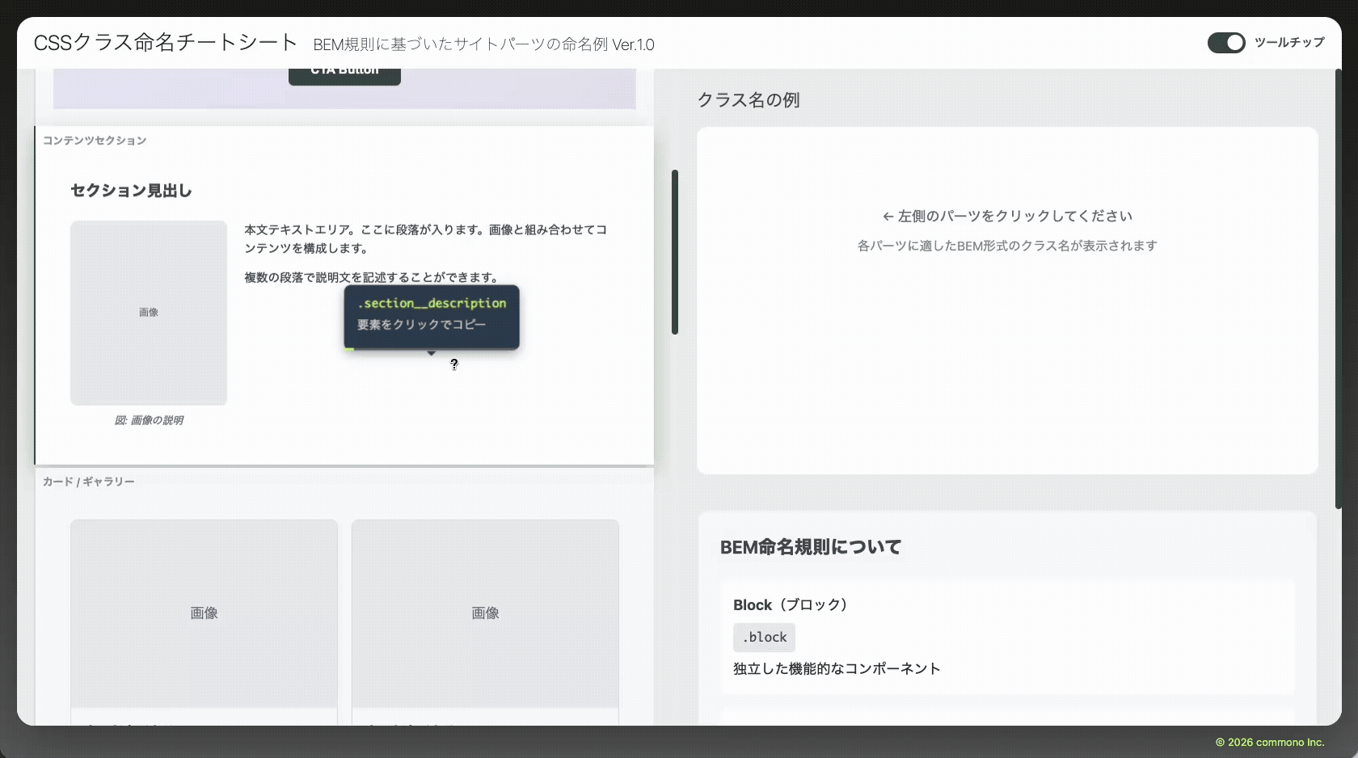Click the .block code chip
Image resolution: width=1358 pixels, height=758 pixels.
[x=764, y=638]
